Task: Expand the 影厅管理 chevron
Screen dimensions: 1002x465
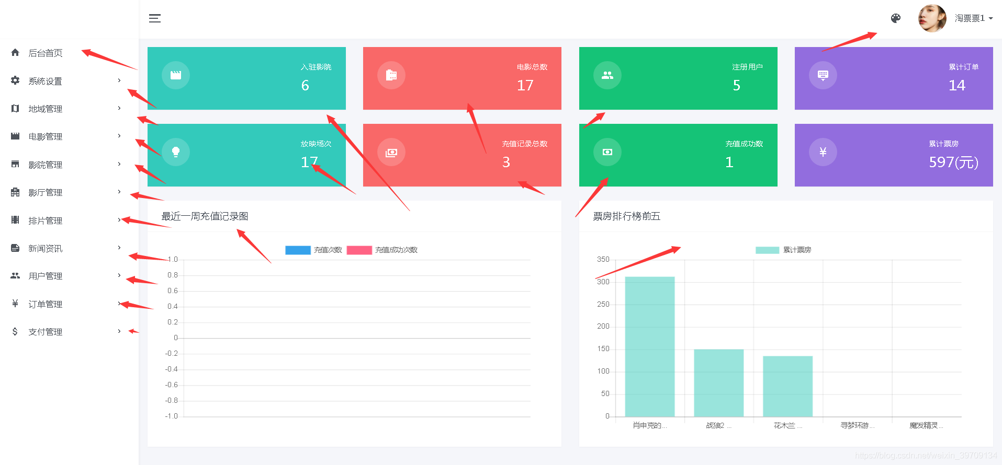Action: pos(119,192)
